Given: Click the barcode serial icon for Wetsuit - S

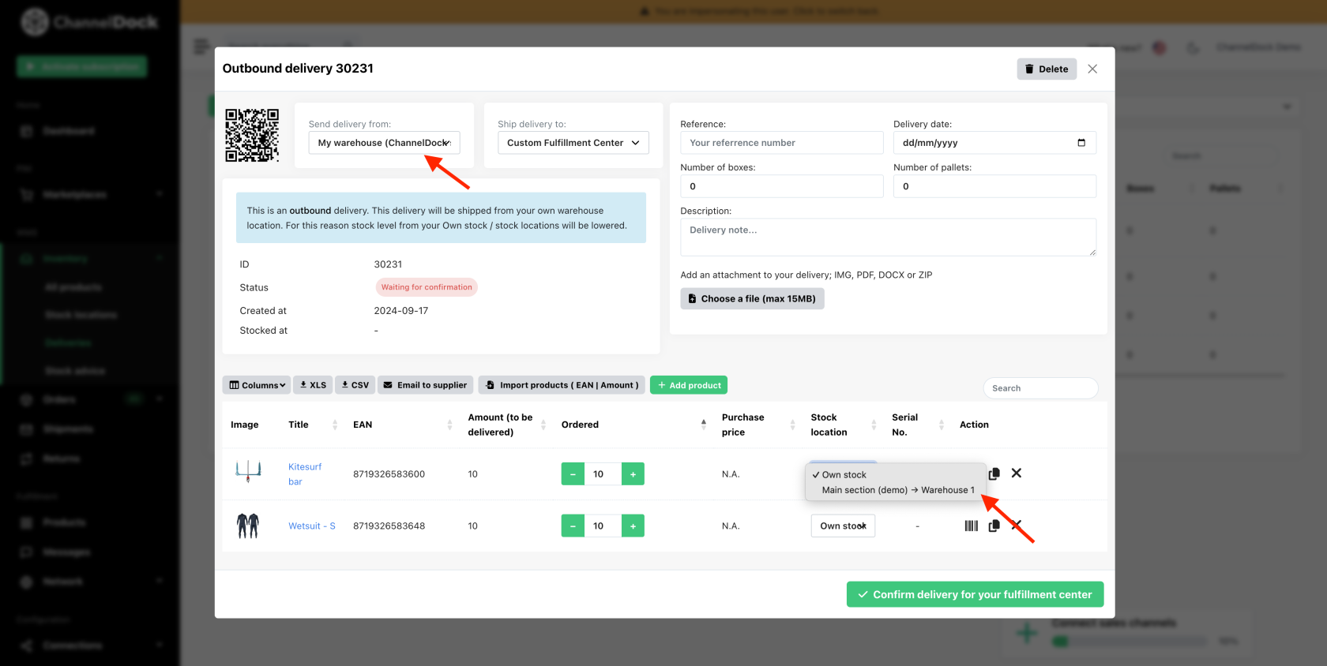Looking at the screenshot, I should coord(972,526).
